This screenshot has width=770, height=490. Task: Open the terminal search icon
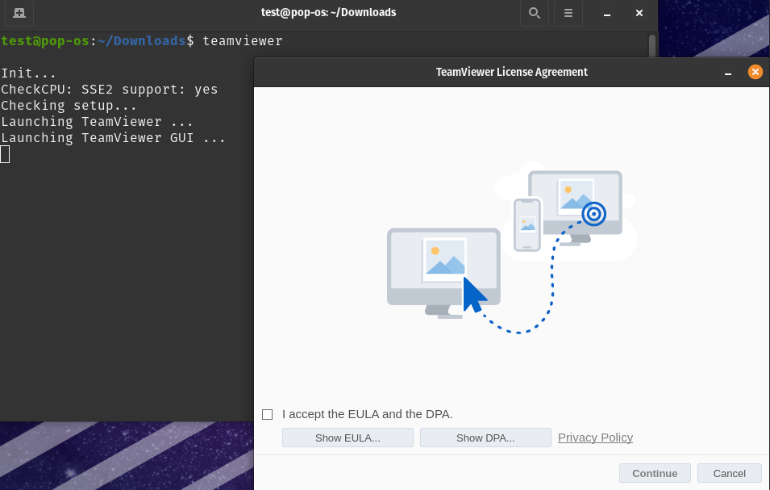535,13
